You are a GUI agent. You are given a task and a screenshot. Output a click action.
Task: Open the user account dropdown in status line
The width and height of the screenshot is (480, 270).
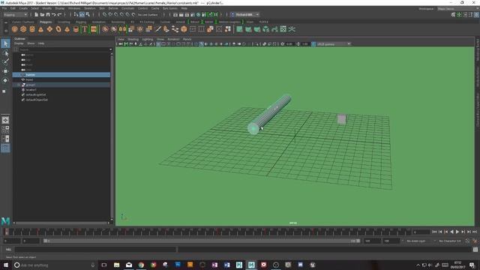click(x=245, y=14)
